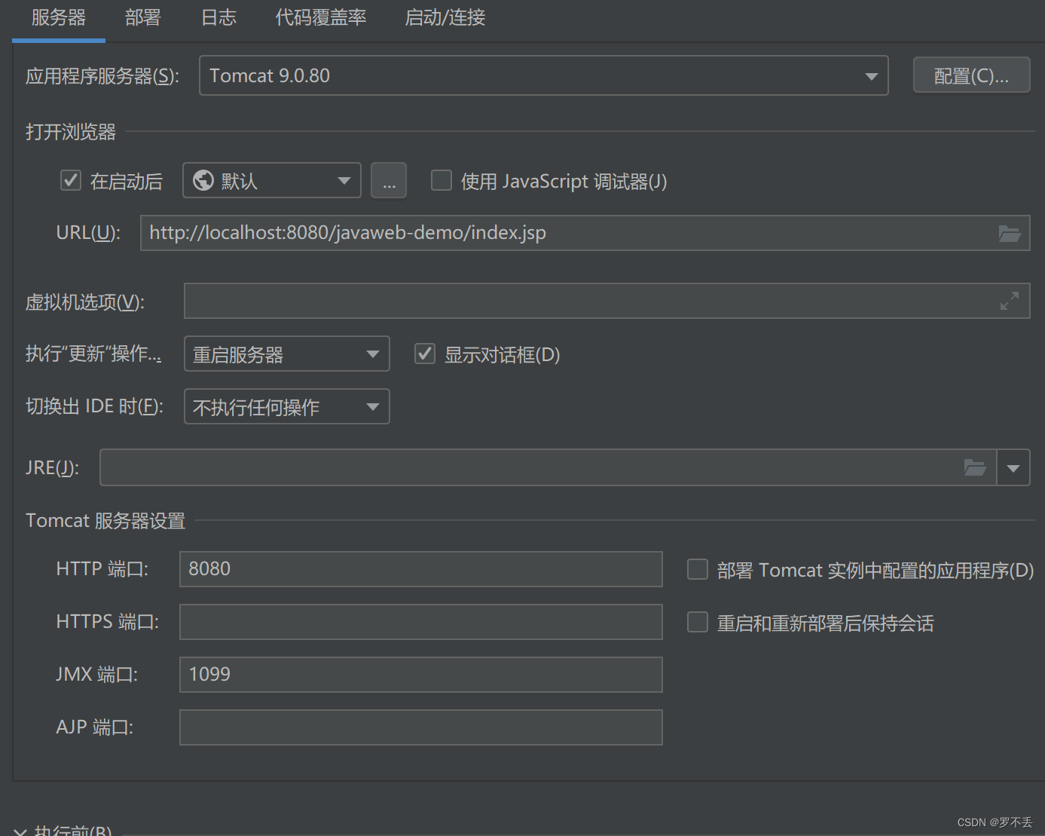Viewport: 1045px width, 836px height.
Task: Switch to the 代码覆盖率 tab
Action: (x=321, y=17)
